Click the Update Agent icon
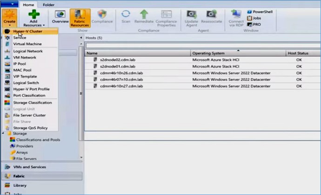Image resolution: width=321 pixels, height=195 pixels. click(x=192, y=14)
